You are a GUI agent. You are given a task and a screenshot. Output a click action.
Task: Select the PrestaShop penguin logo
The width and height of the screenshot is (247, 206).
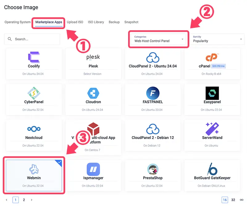(x=153, y=169)
